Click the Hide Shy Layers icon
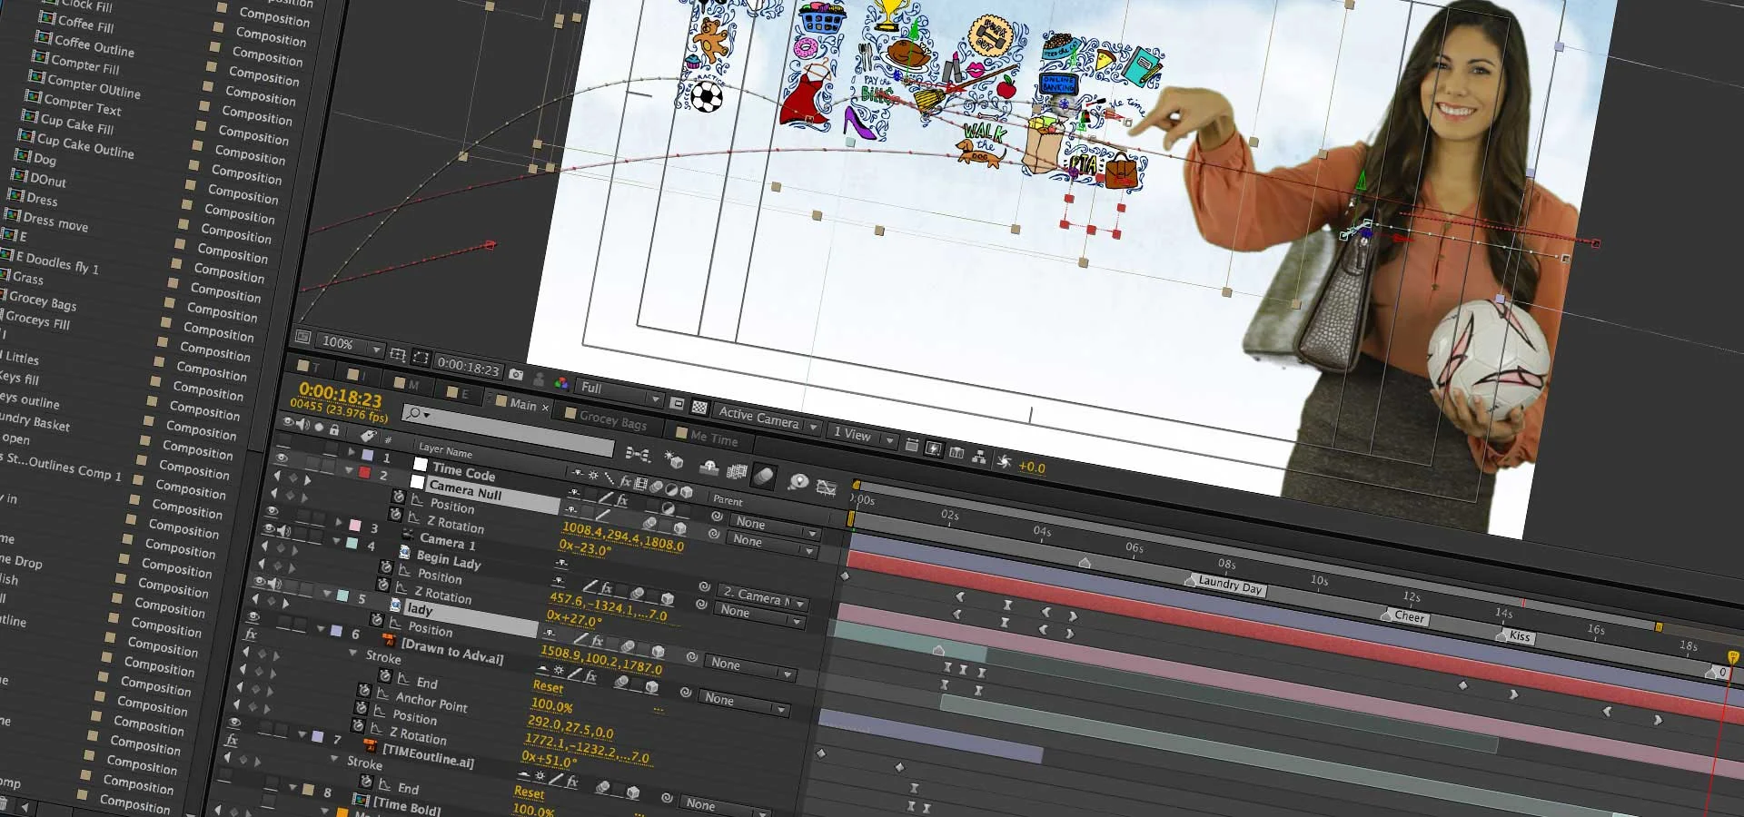This screenshot has height=817, width=1744. point(708,467)
